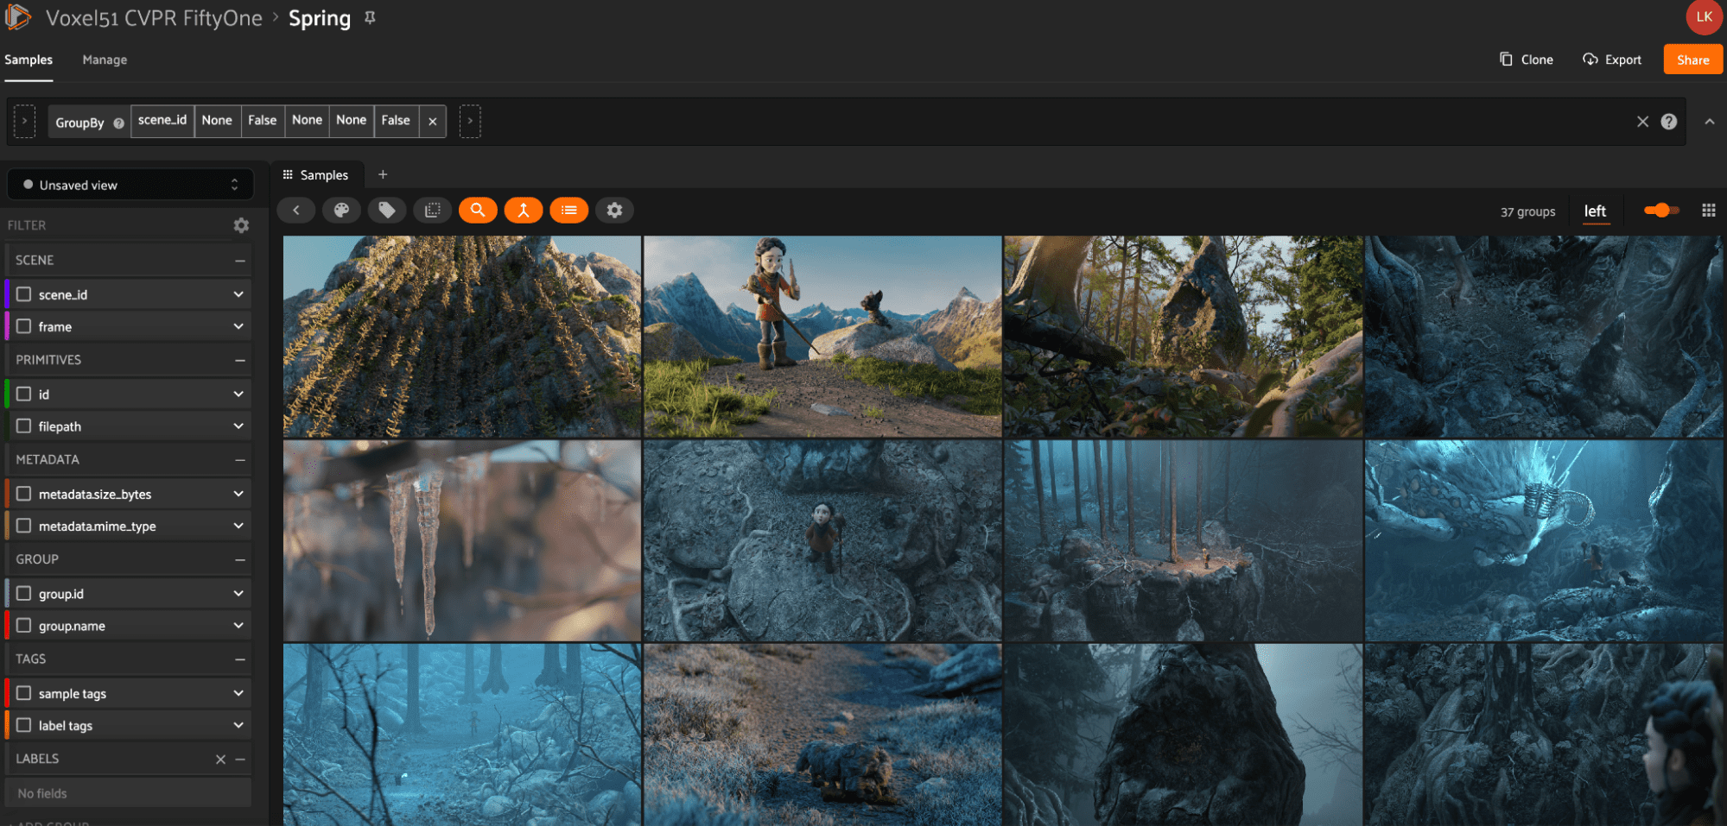Remove the GroupBy stage with its X
The height and width of the screenshot is (826, 1727).
point(432,122)
